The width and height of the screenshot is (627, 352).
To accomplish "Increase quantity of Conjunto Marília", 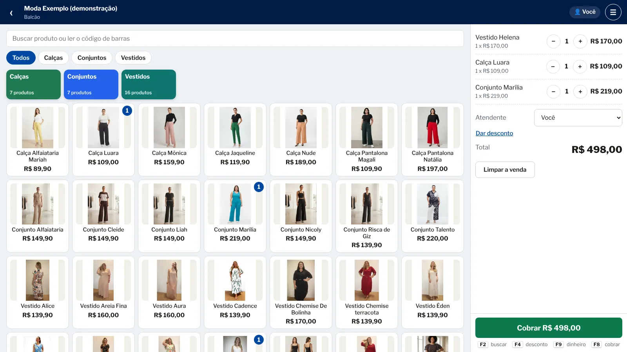I will [x=580, y=92].
